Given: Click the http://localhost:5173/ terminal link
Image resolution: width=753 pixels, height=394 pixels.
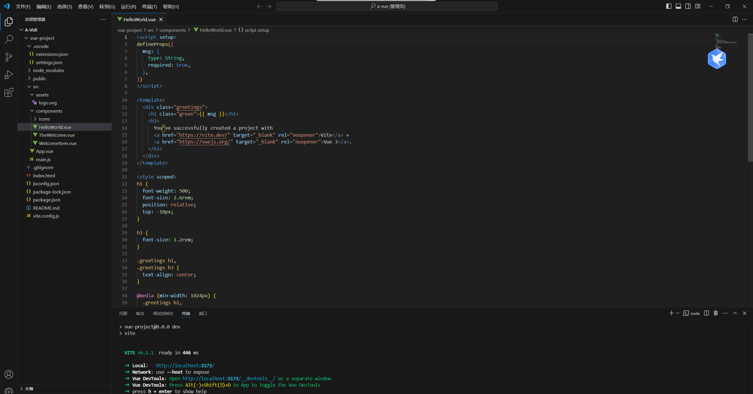Looking at the screenshot, I should coord(185,365).
